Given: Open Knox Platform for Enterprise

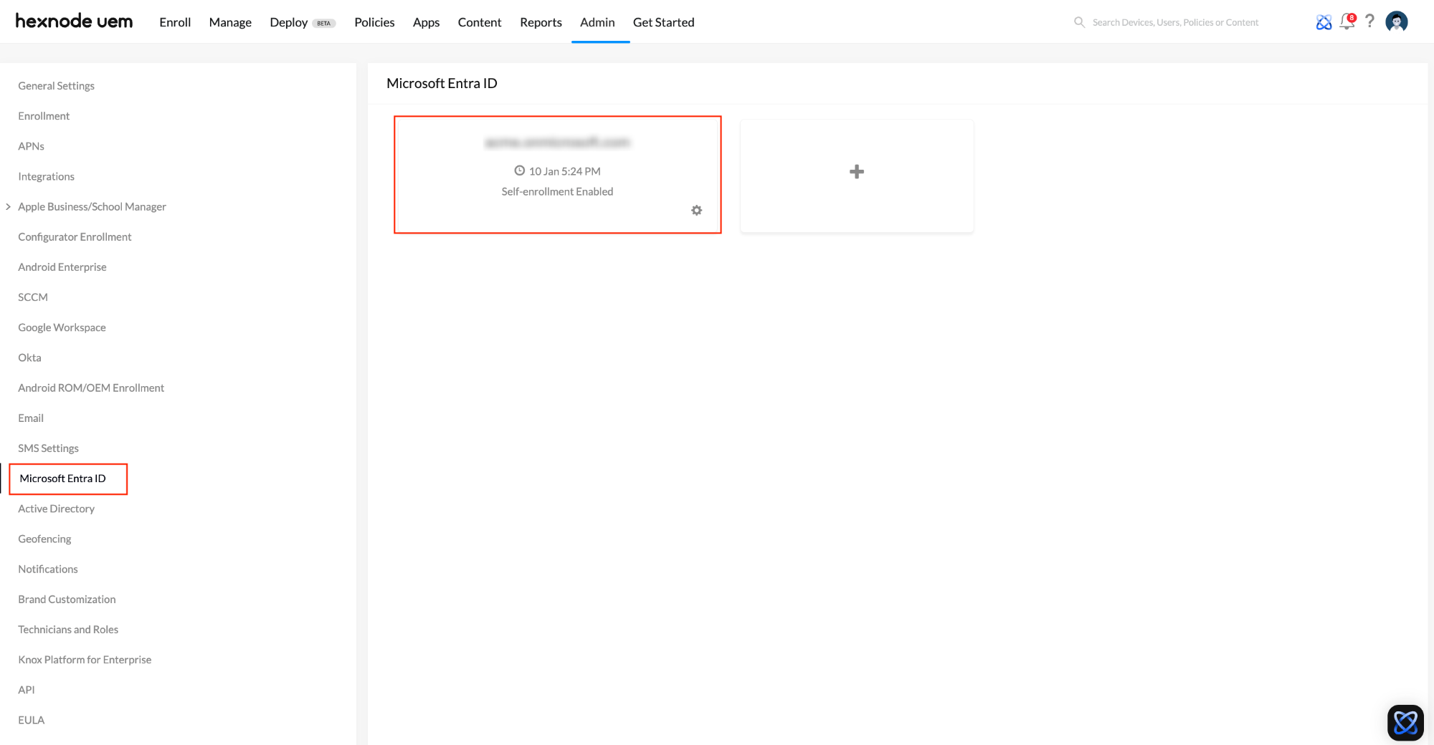Looking at the screenshot, I should coord(85,659).
